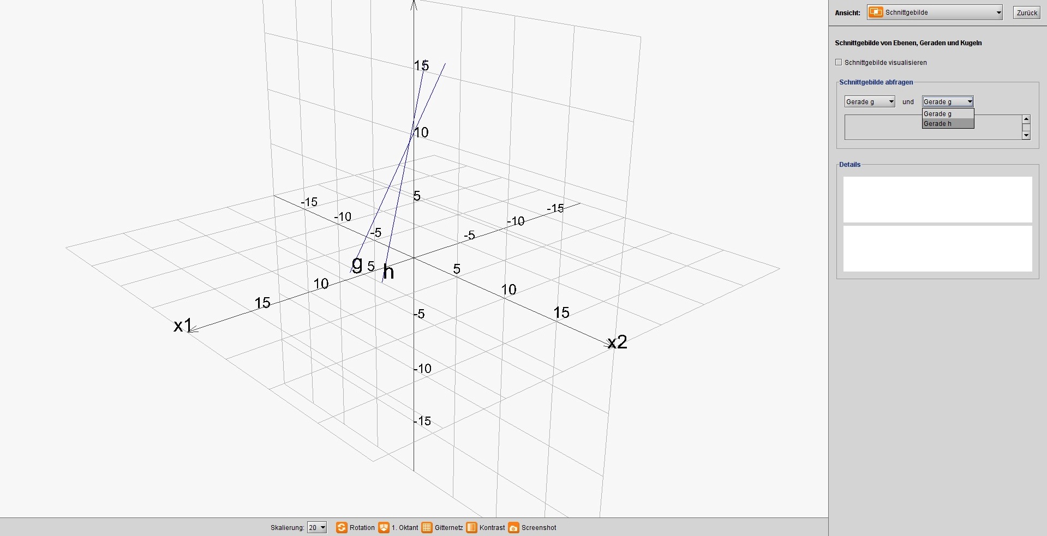Screen dimensions: 1047x536
Task: Click the upper white Details text area
Action: point(937,199)
